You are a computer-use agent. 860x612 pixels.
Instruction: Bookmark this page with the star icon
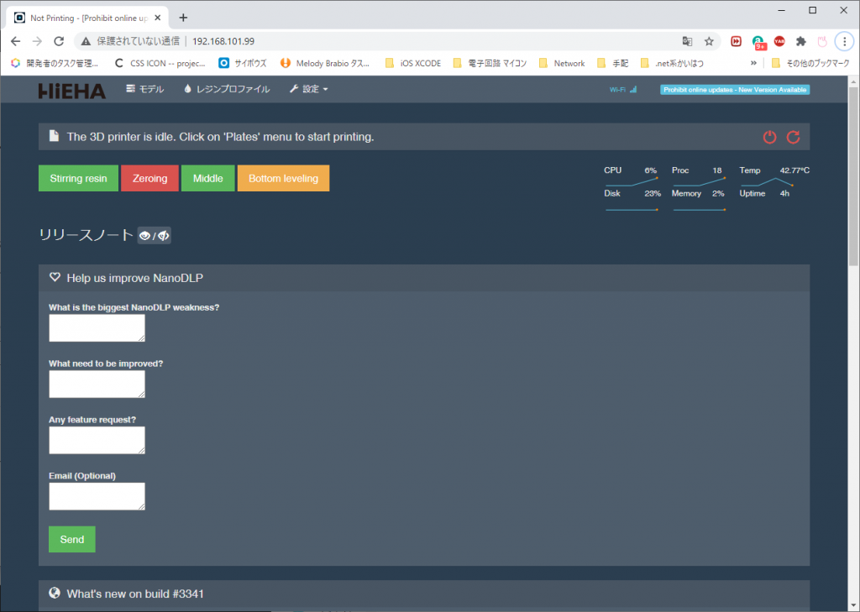coord(709,41)
